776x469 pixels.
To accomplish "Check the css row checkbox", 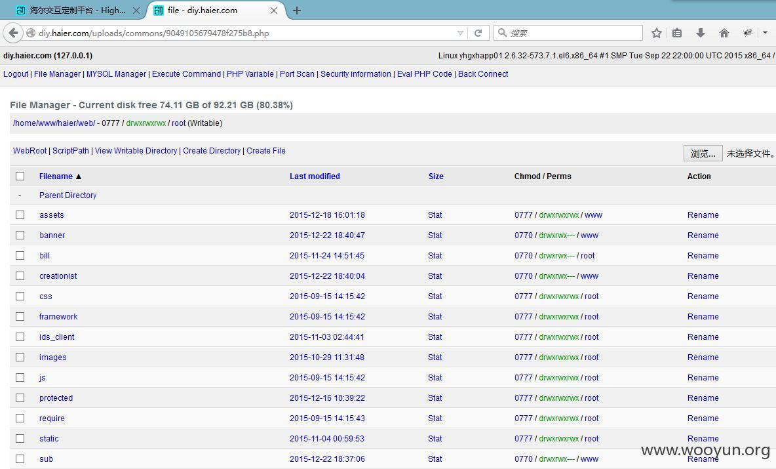I will (20, 296).
